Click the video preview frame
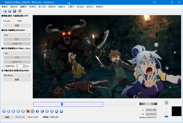Image resolution: width=183 pixels, height=123 pixels. point(107,57)
